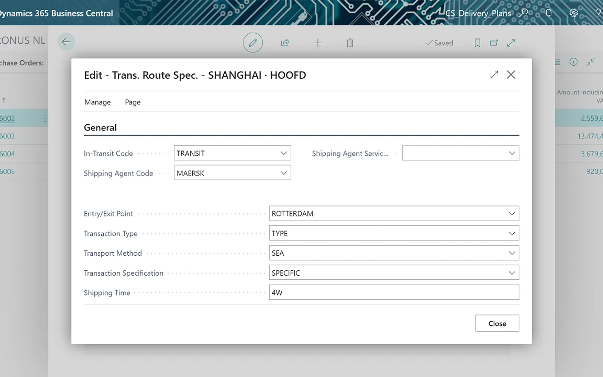Show options for row 6002

click(x=45, y=118)
